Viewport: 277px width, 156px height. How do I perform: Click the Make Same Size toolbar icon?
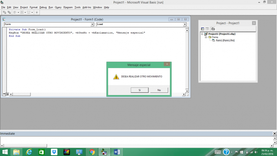(29, 12)
